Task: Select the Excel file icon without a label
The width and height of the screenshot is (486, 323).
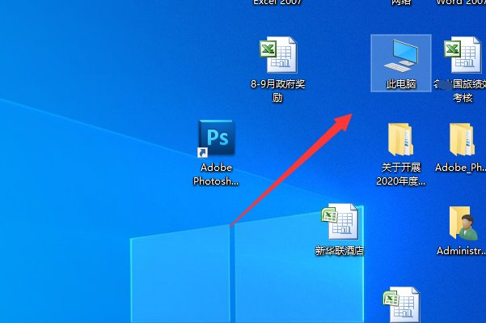Action: click(401, 305)
